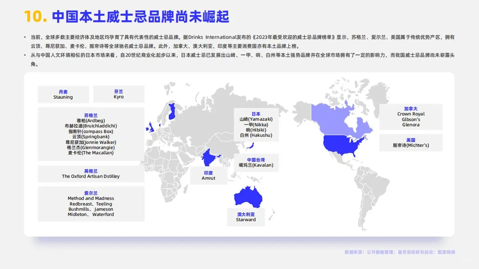This screenshot has height=269, width=479.
Task: Select the "澳大利亚" country heading
Action: click(x=246, y=214)
